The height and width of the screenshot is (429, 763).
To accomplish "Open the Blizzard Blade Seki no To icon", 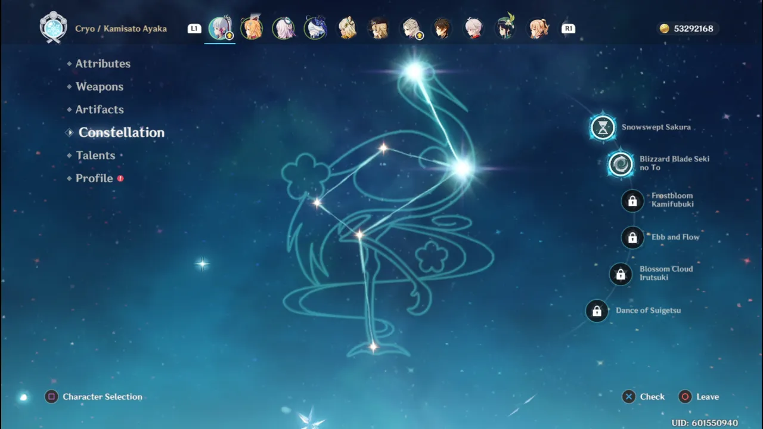I will pyautogui.click(x=621, y=164).
